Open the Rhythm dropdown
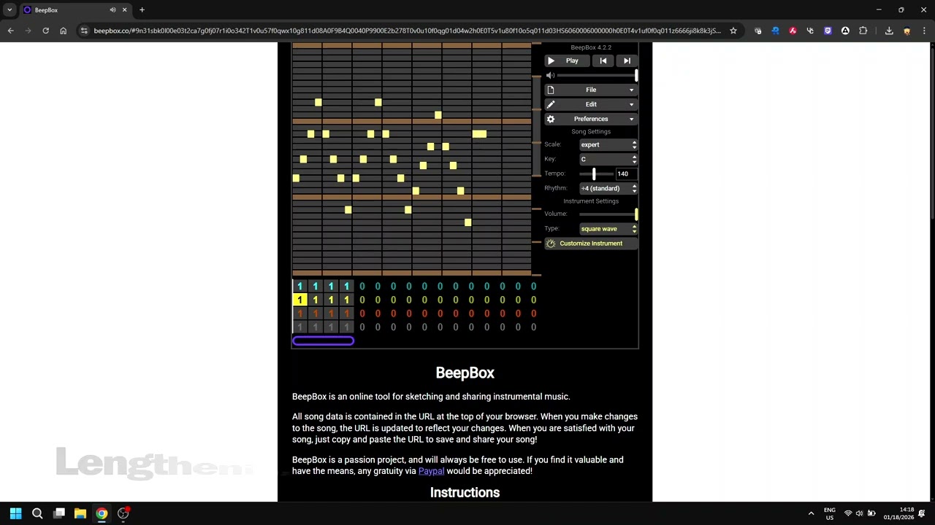 click(608, 188)
